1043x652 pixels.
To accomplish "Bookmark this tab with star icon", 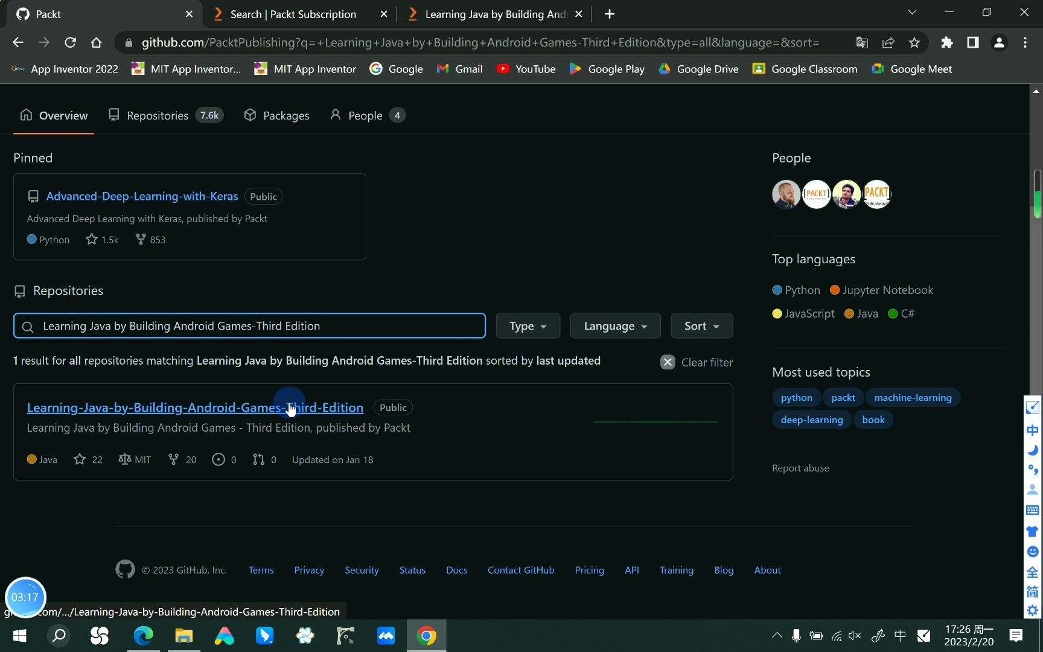I will click(x=914, y=42).
